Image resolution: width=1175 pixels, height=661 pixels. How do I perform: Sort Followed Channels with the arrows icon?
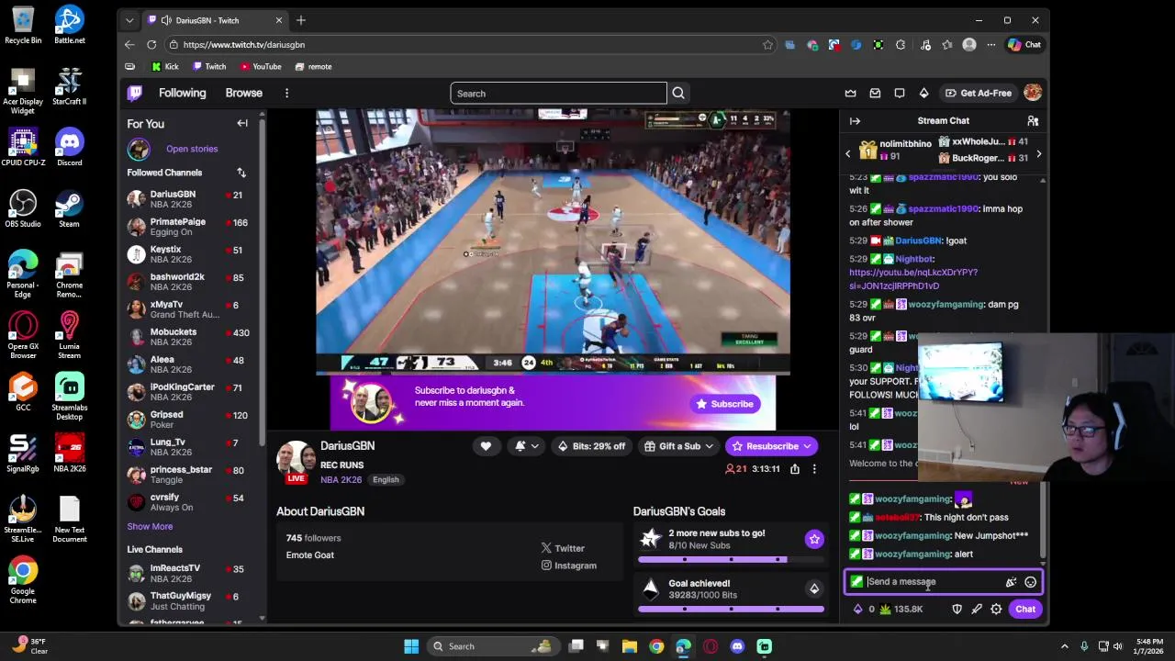click(x=241, y=173)
